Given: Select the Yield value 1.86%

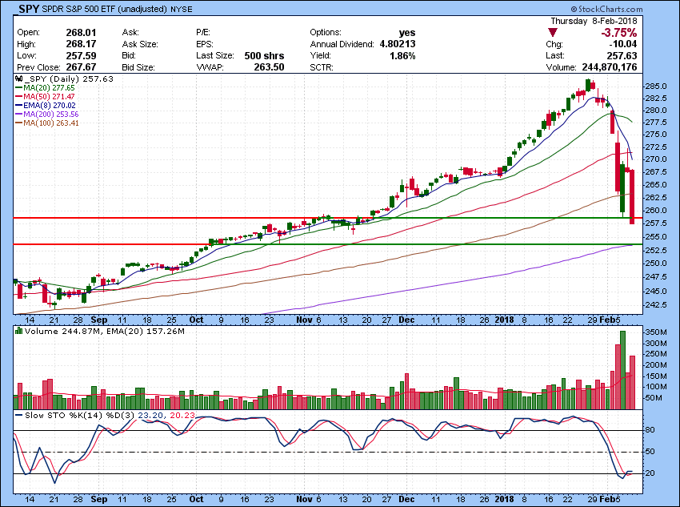Looking at the screenshot, I should pos(402,55).
